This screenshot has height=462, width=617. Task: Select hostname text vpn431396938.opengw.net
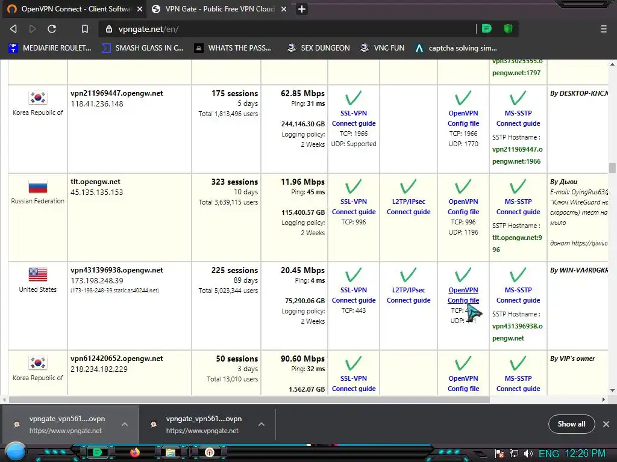116,270
